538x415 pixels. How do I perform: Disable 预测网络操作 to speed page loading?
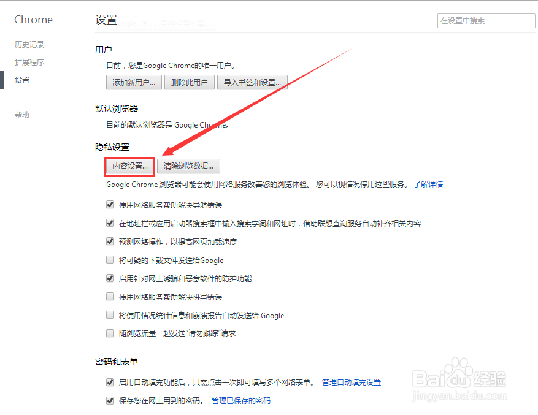point(110,241)
